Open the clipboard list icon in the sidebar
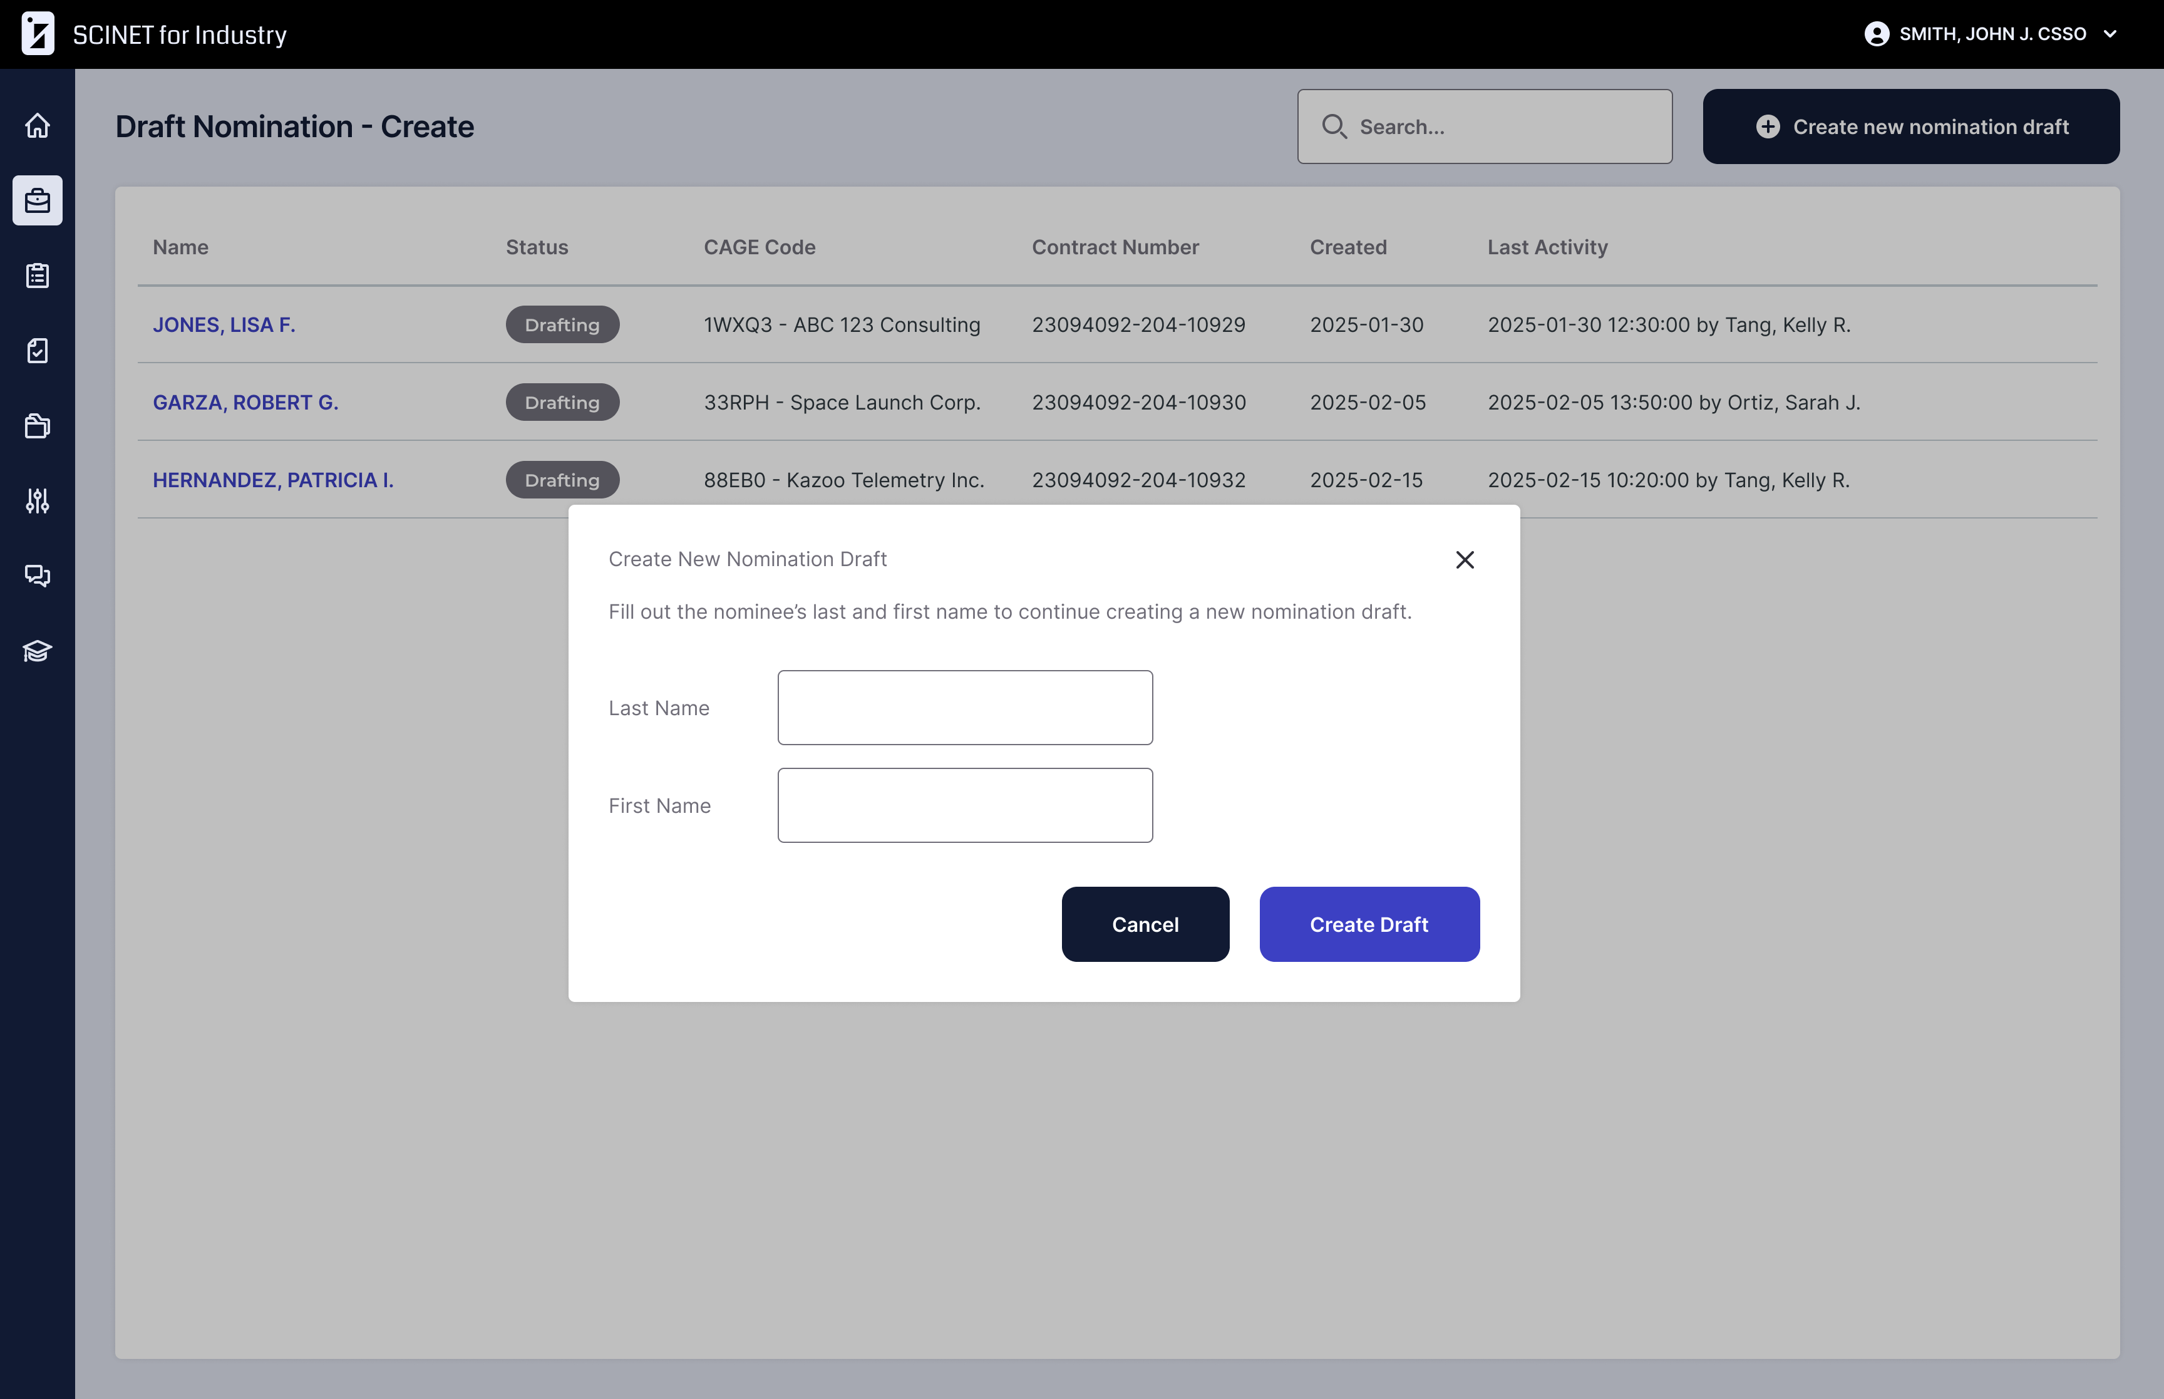The height and width of the screenshot is (1399, 2164). [37, 276]
